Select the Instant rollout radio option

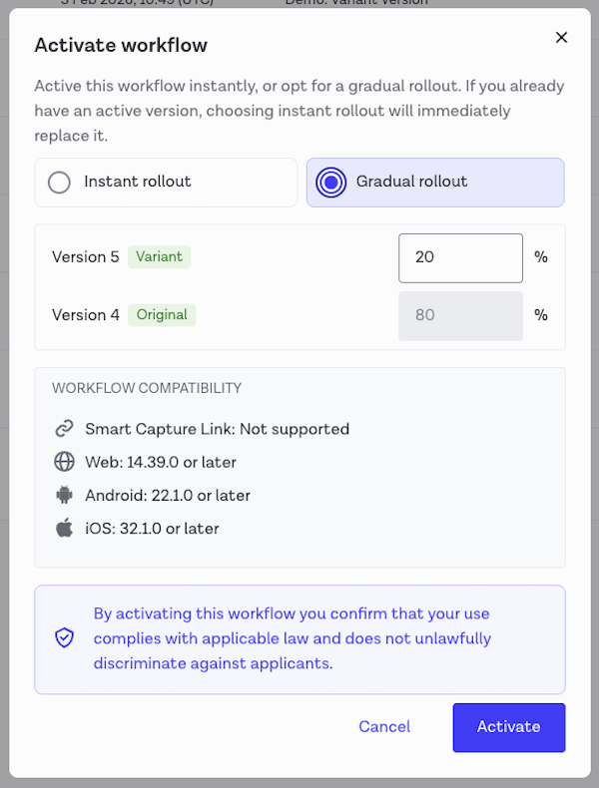60,183
